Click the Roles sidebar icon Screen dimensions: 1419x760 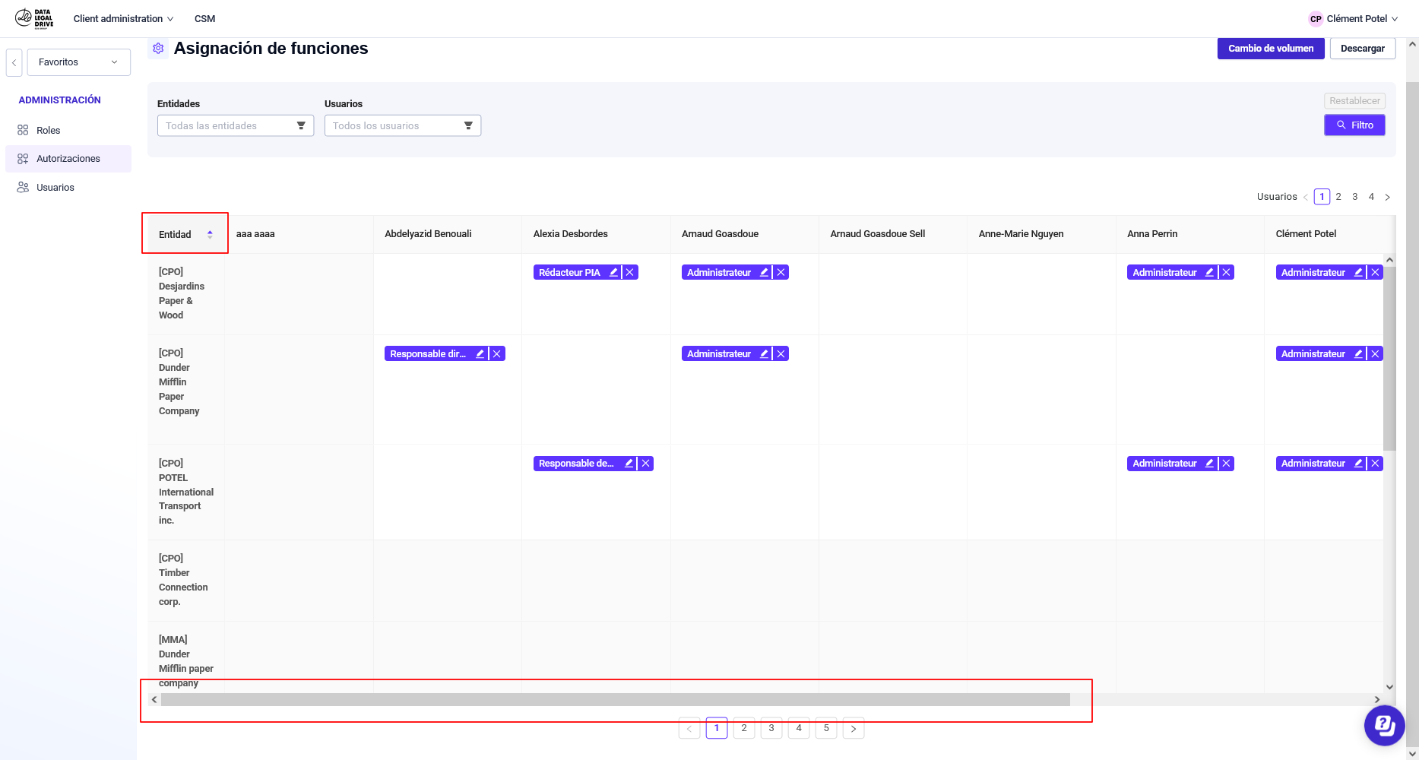coord(23,130)
